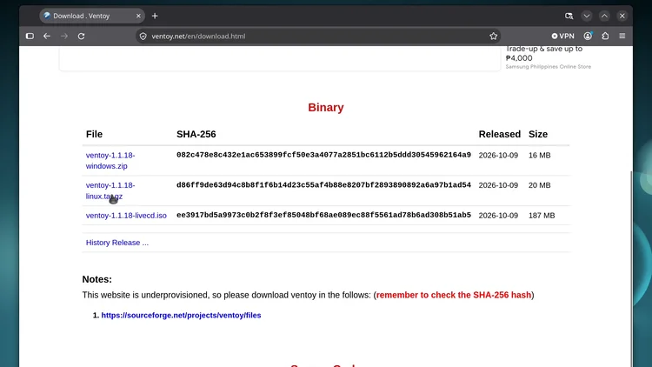The height and width of the screenshot is (367, 652).
Task: Click the site security shield icon
Action: click(143, 37)
